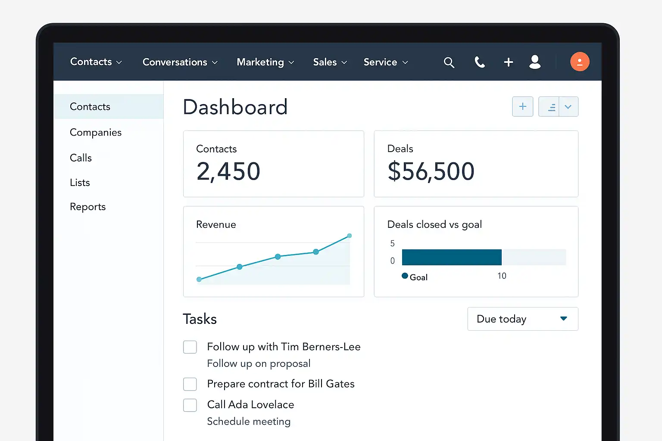662x441 pixels.
Task: Open the phone calling icon
Action: click(479, 62)
